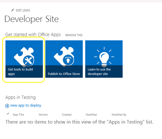Open the Apps in Testing heading
This screenshot has width=162, height=139.
pyautogui.click(x=21, y=98)
